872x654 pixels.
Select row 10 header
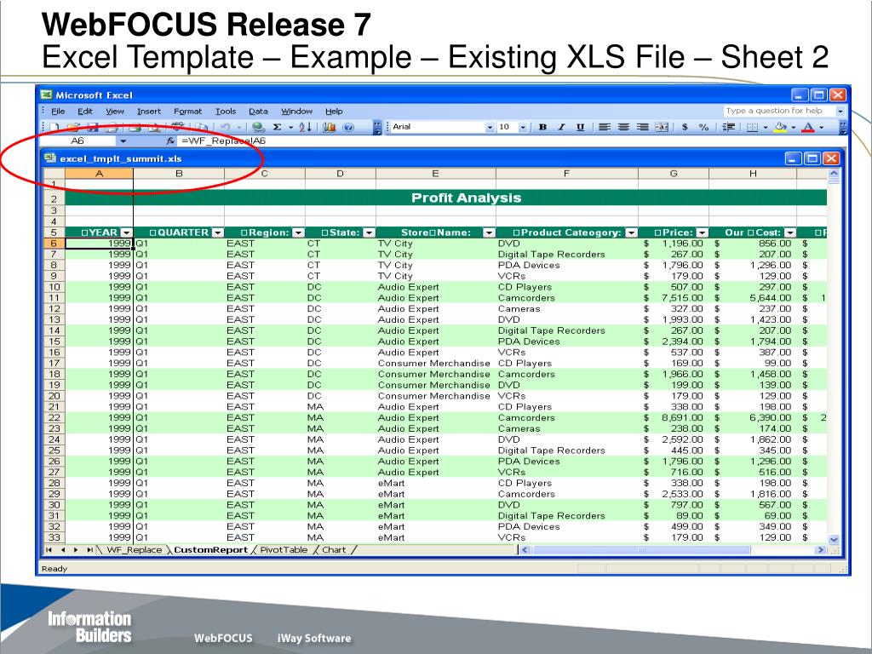(54, 287)
